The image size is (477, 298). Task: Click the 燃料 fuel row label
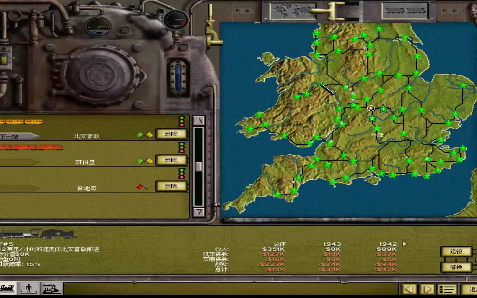click(x=222, y=264)
